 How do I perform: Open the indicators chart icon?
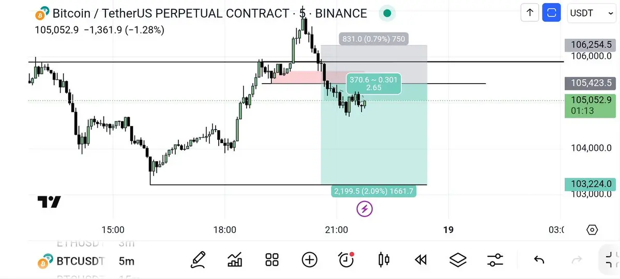point(235,260)
